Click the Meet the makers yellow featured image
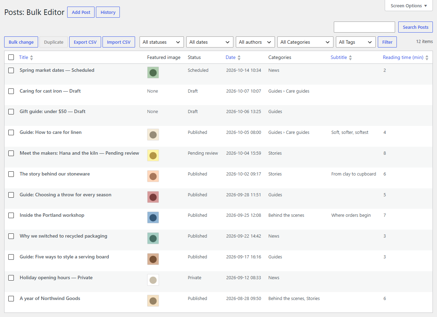This screenshot has height=317, width=437. [x=153, y=155]
